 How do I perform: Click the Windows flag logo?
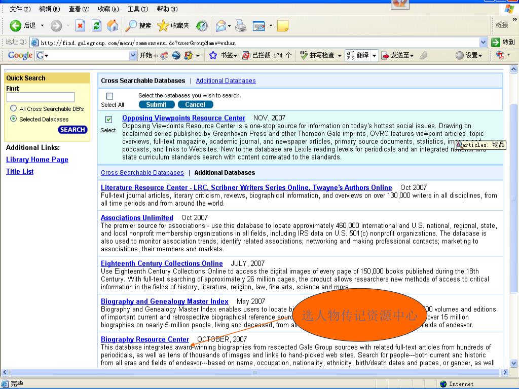(509, 9)
